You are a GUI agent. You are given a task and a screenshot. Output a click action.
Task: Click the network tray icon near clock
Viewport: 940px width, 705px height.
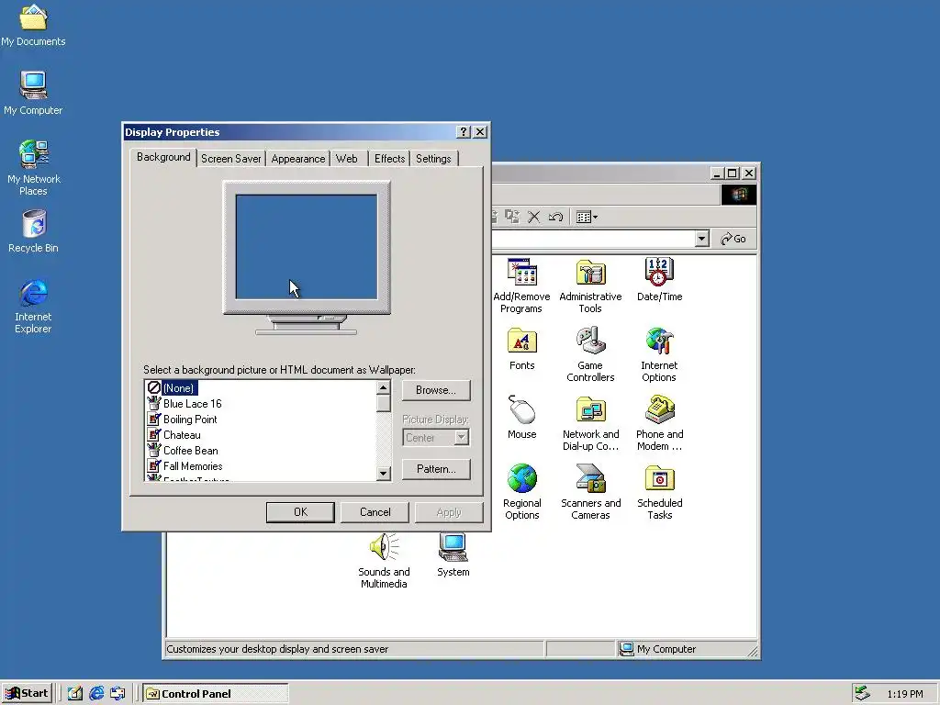pyautogui.click(x=862, y=693)
